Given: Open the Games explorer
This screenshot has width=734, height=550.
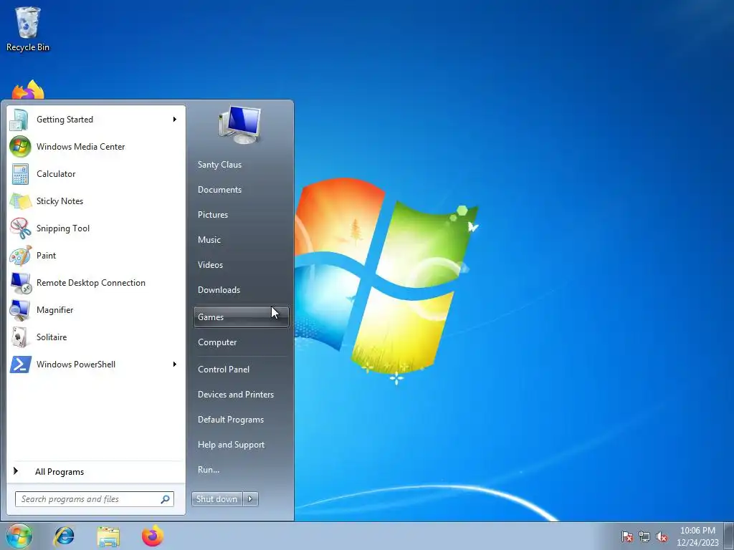Looking at the screenshot, I should [x=241, y=317].
